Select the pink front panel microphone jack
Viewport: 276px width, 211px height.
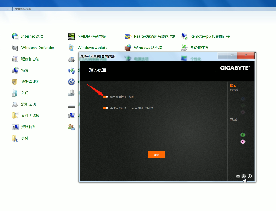tap(243, 142)
